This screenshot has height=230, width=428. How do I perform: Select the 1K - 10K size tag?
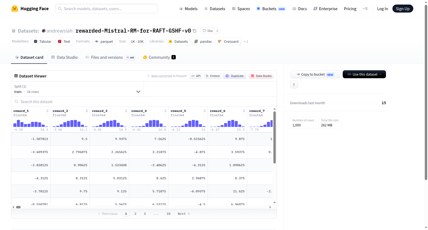[x=137, y=41]
